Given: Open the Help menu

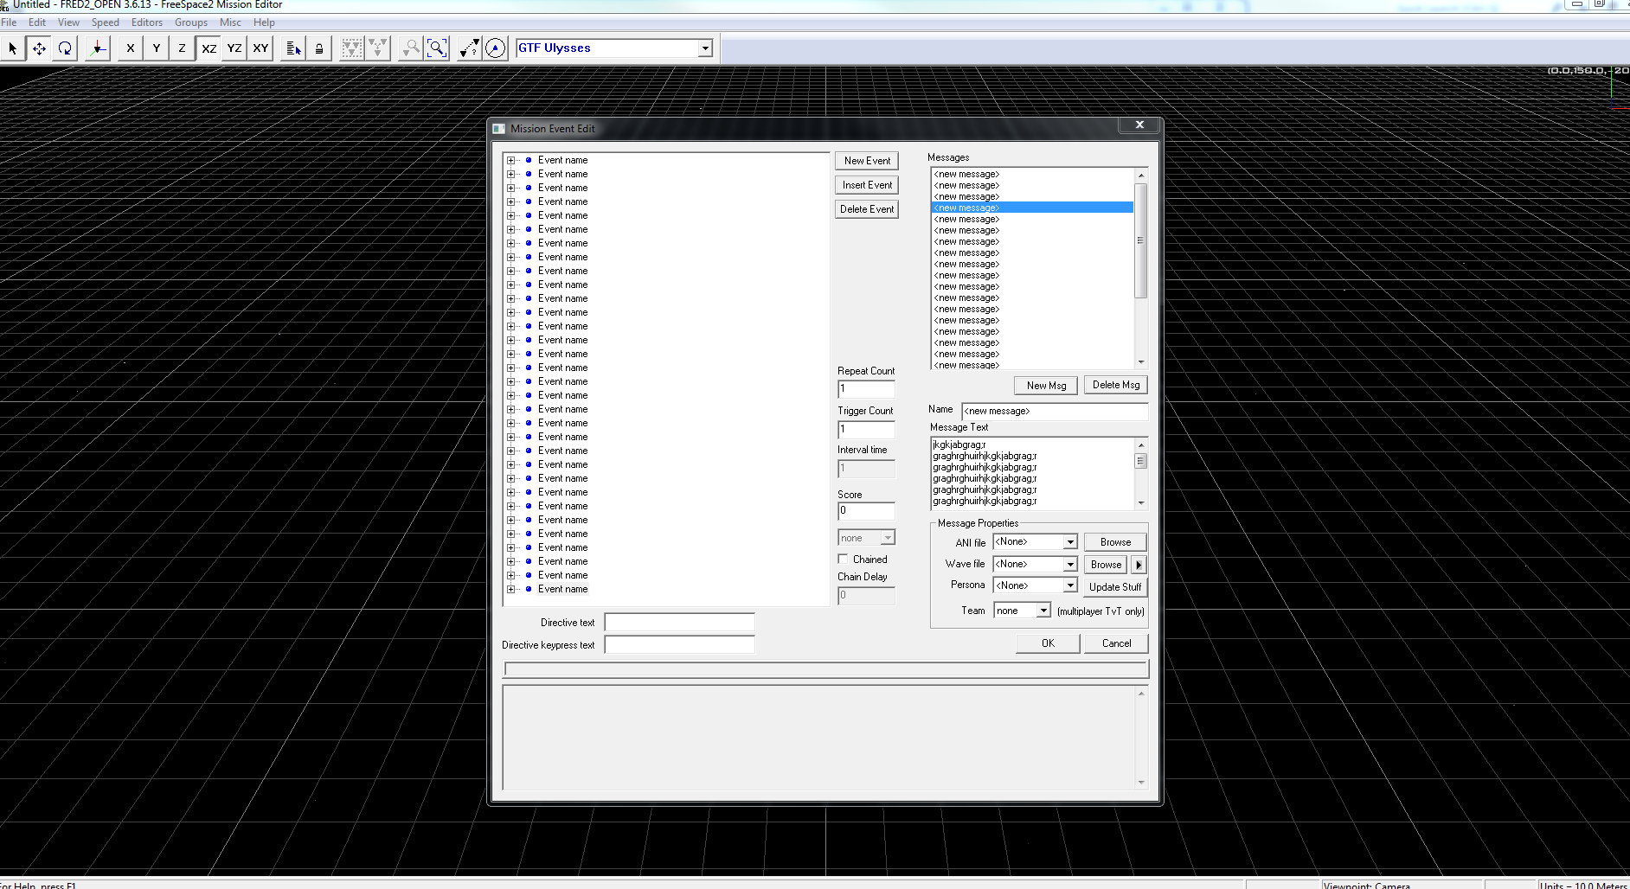Looking at the screenshot, I should click(264, 22).
